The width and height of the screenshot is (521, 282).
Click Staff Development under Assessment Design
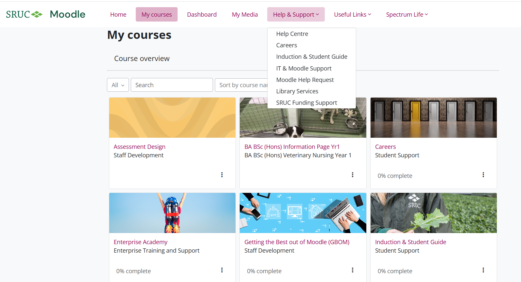point(139,155)
